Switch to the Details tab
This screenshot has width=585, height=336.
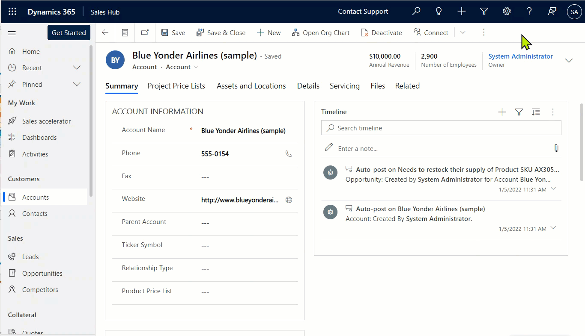click(308, 86)
